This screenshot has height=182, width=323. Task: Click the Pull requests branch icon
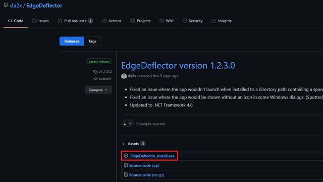[60, 21]
